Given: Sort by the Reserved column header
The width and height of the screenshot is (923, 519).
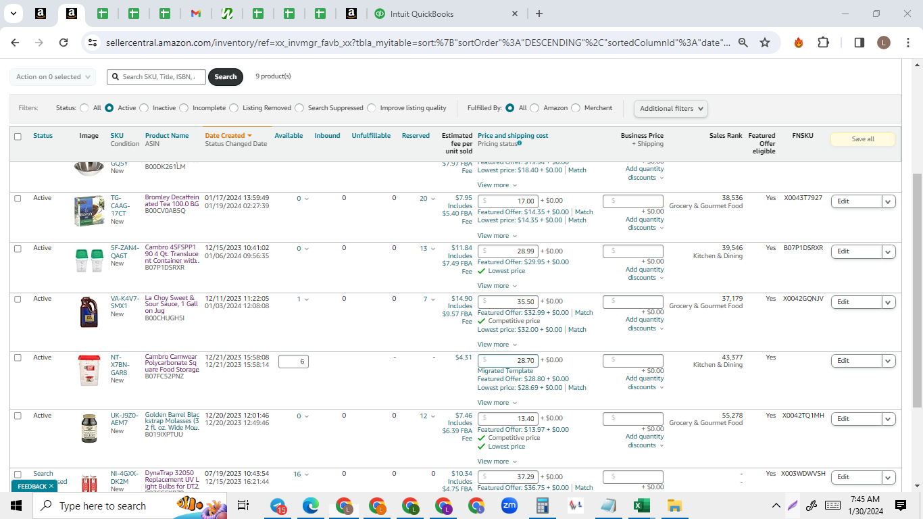Looking at the screenshot, I should [416, 136].
